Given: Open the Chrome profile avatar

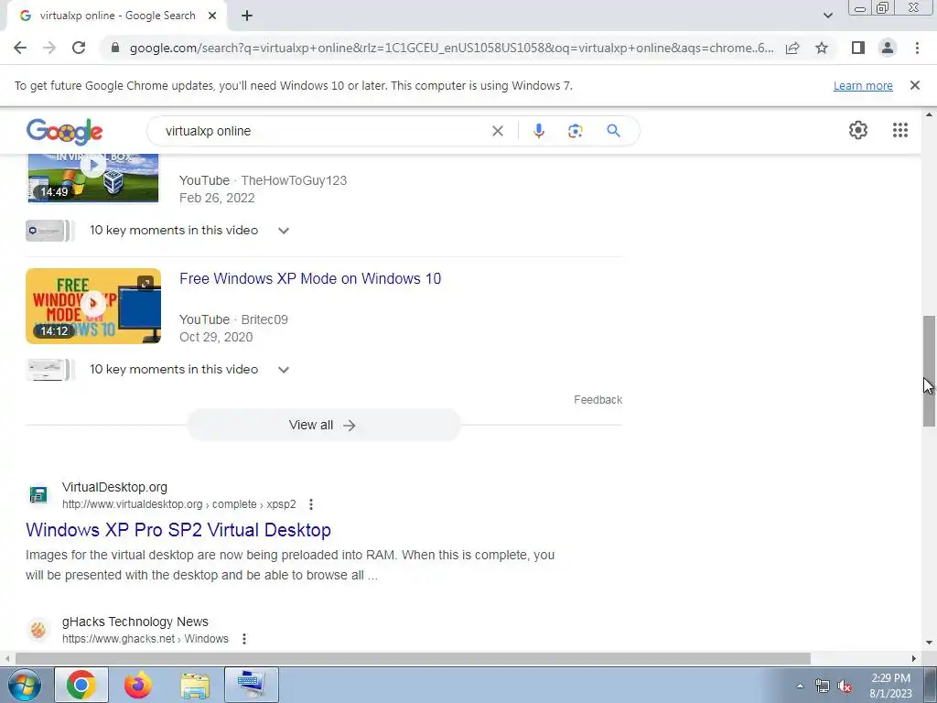Looking at the screenshot, I should click(x=888, y=48).
